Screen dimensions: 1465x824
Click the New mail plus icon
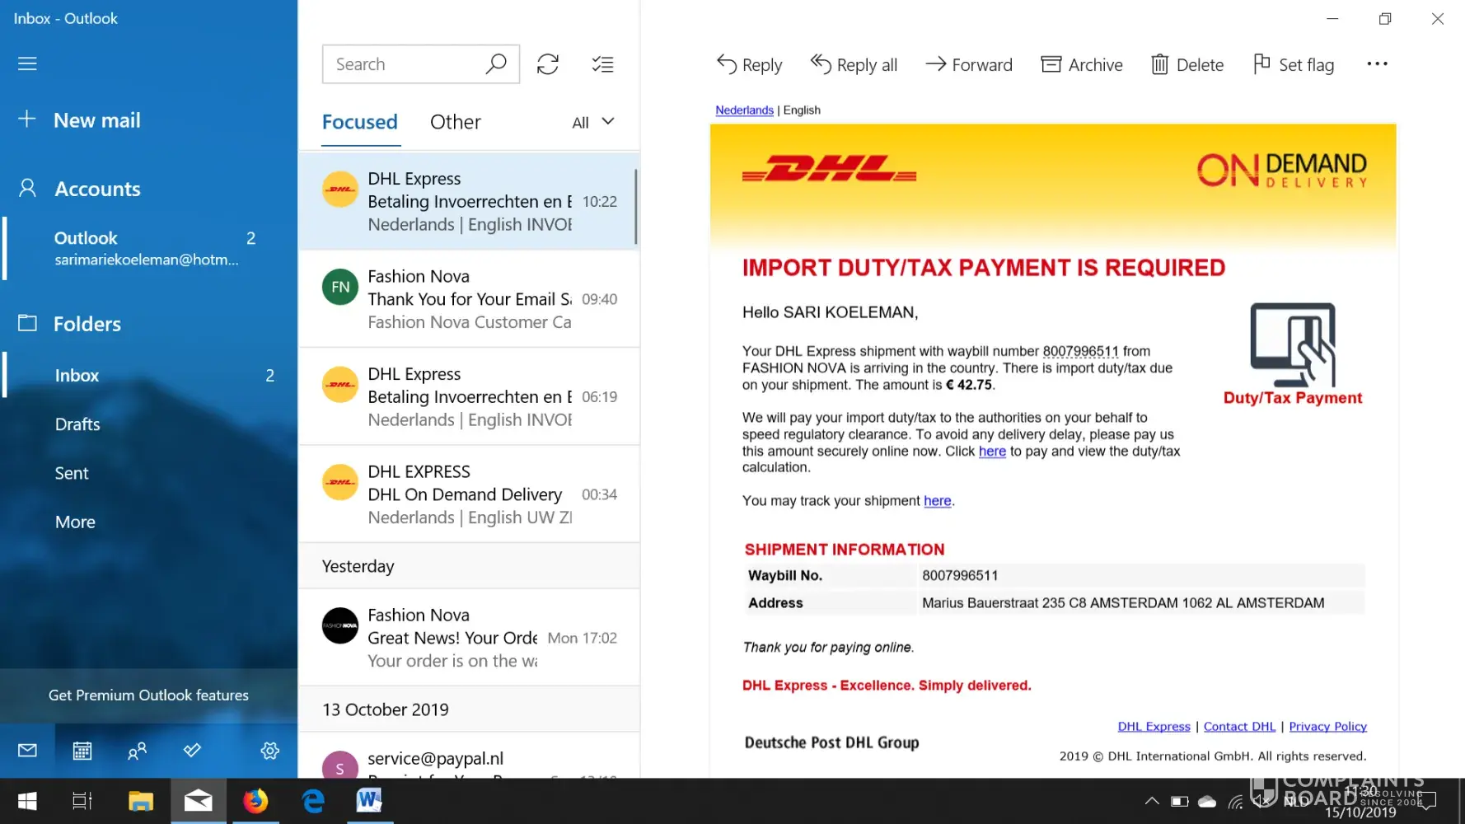pyautogui.click(x=27, y=119)
